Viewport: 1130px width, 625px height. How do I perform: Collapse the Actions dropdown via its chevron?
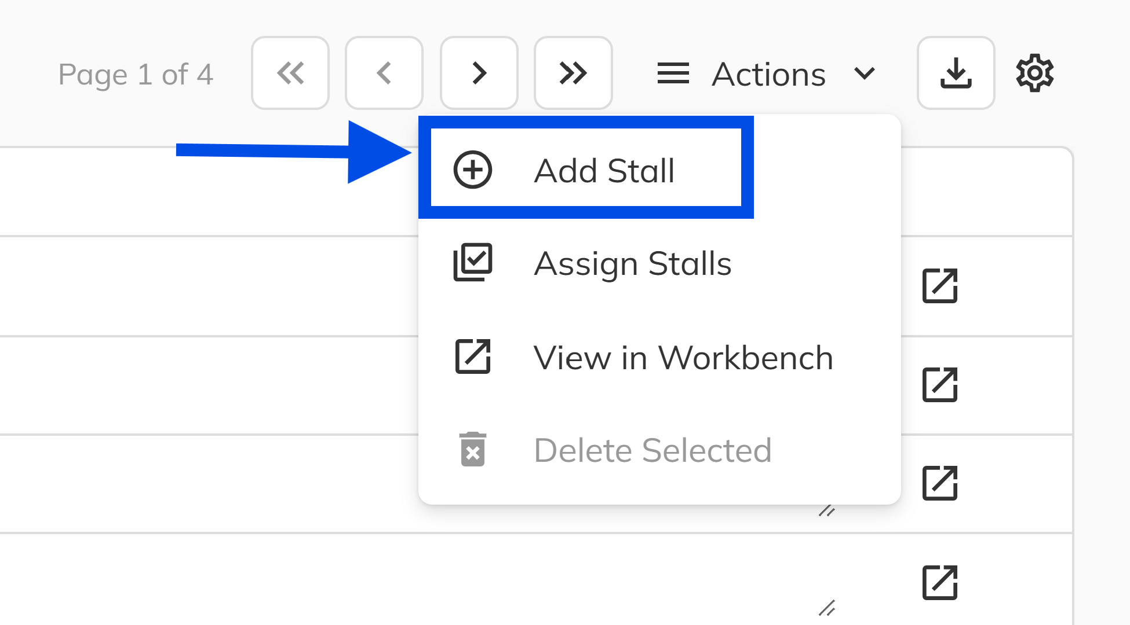865,73
